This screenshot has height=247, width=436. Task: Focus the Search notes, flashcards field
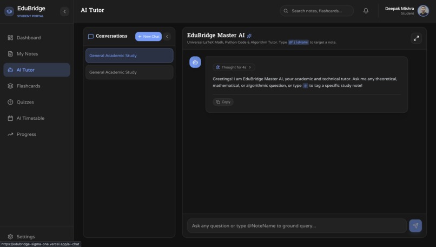point(316,11)
